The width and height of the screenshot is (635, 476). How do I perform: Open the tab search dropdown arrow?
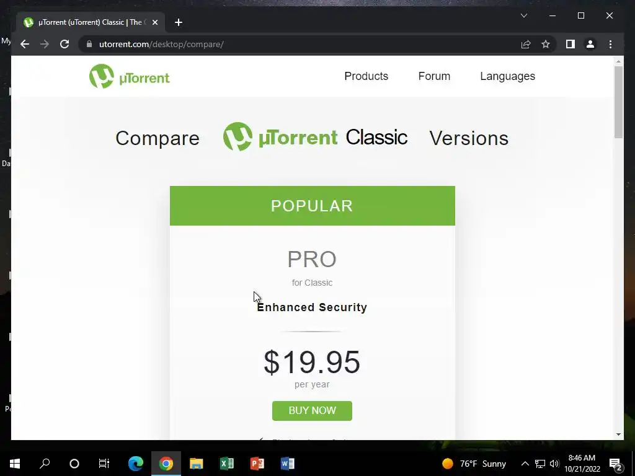(523, 15)
